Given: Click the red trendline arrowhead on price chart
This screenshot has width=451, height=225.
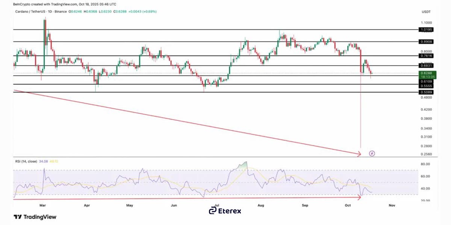Looking at the screenshot, I should pyautogui.click(x=358, y=153).
